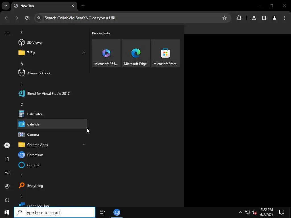Viewport: 291px width, 218px height.
Task: Open Cortana from the app list
Action: [52, 165]
